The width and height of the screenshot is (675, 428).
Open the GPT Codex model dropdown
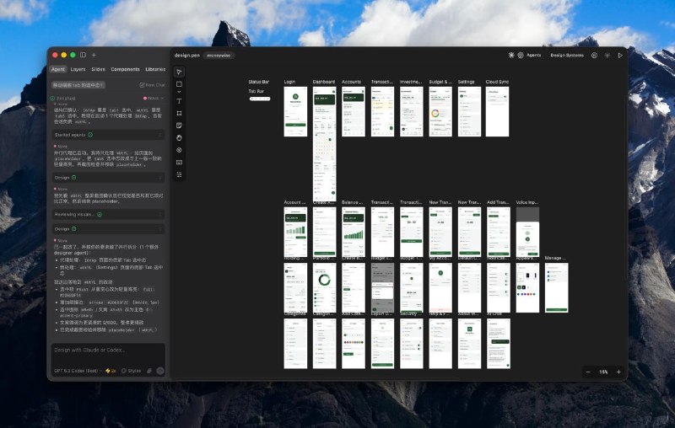click(x=77, y=371)
